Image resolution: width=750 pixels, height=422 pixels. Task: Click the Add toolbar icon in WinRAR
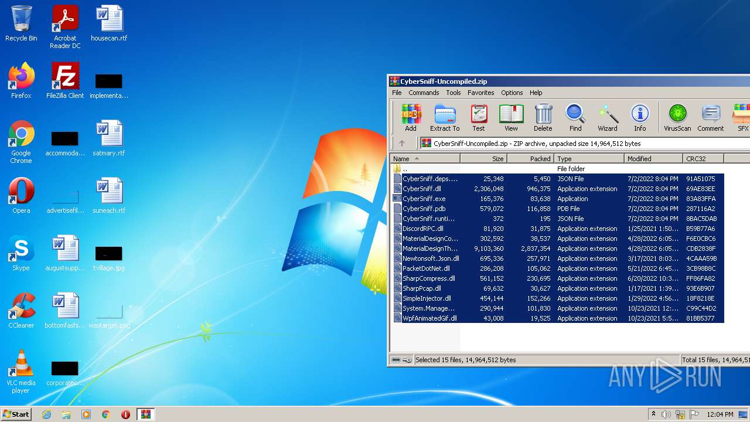coord(411,118)
